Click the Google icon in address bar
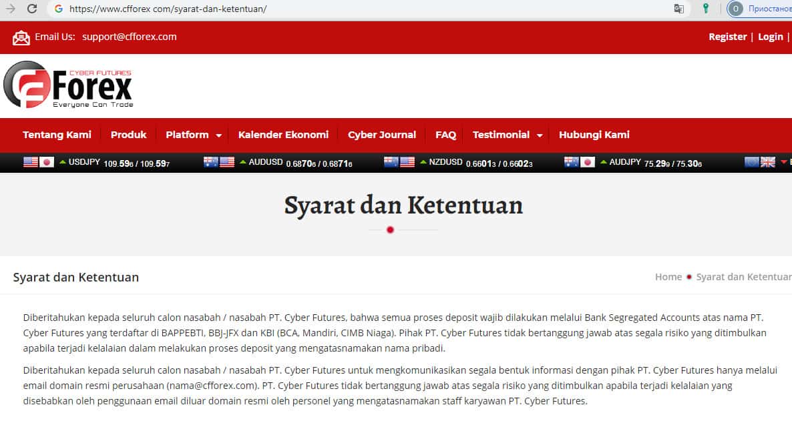This screenshot has width=792, height=429. pyautogui.click(x=59, y=9)
